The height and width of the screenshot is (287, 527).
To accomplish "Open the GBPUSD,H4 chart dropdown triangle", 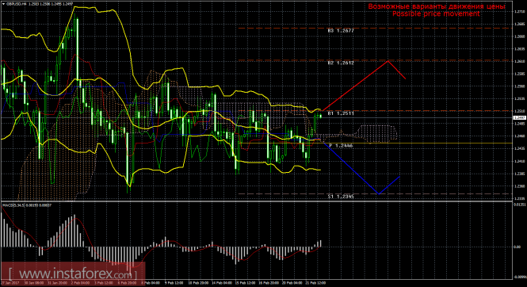I will [x=3, y=4].
